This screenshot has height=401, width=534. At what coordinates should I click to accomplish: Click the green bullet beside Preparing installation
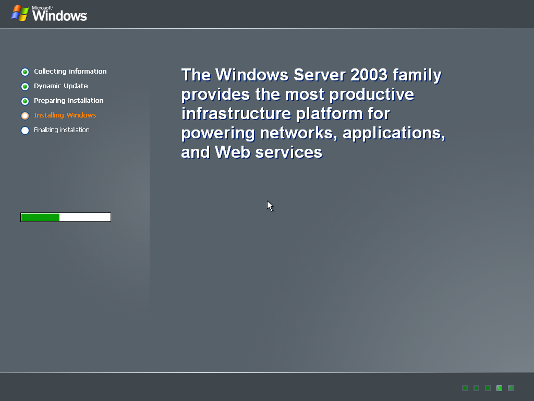25,101
